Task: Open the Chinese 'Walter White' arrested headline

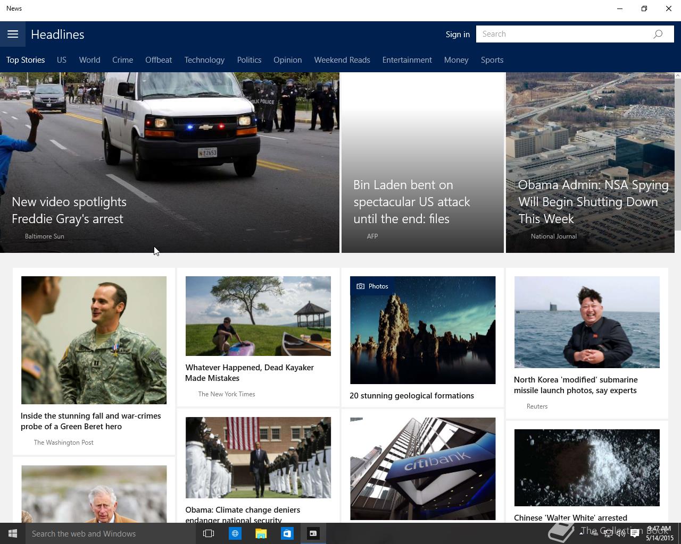Action: pos(570,517)
